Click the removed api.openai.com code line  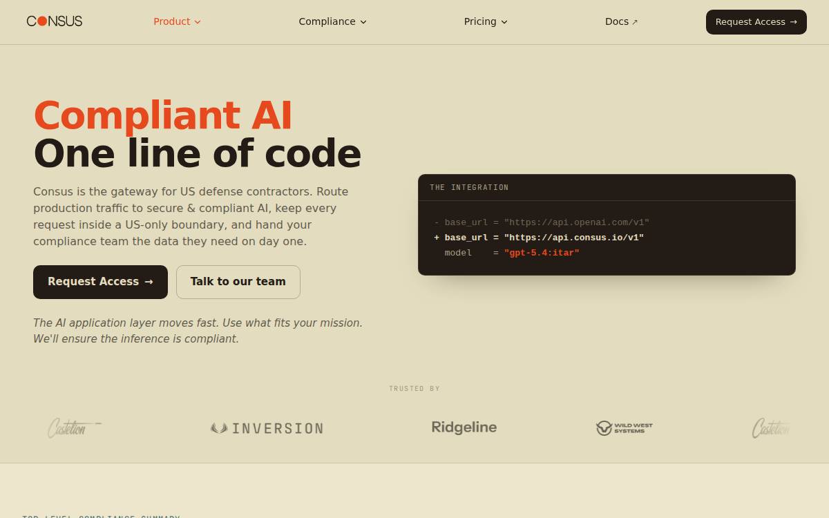click(542, 222)
